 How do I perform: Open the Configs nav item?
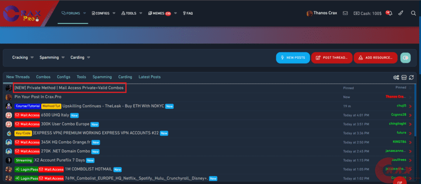101,13
